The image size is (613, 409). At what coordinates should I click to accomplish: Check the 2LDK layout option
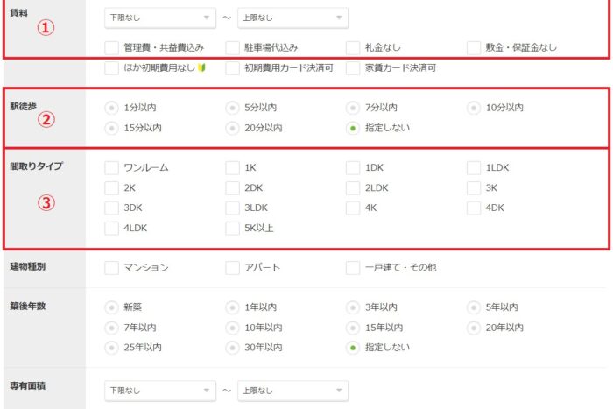(x=353, y=188)
